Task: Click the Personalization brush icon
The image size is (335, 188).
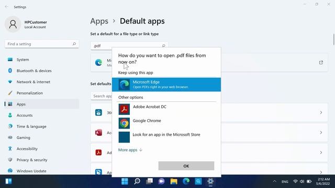Action: coord(10,93)
